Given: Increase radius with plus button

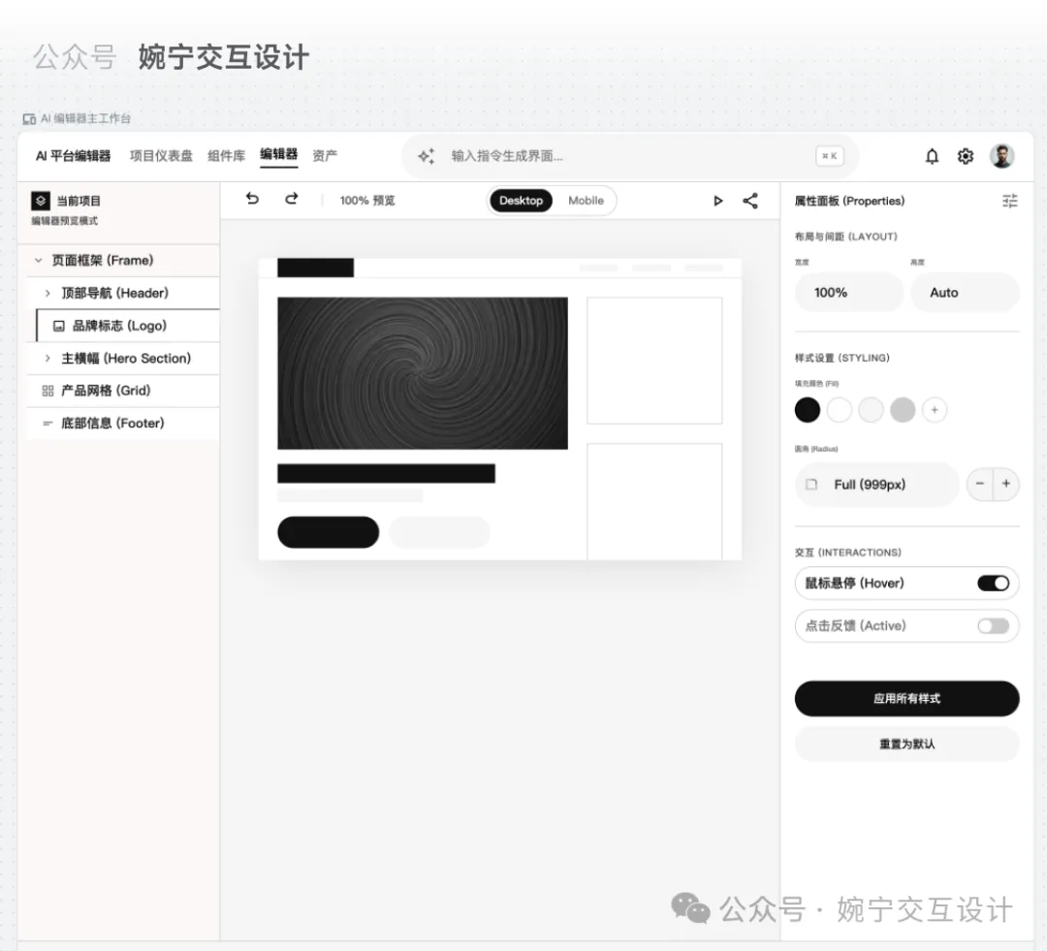Looking at the screenshot, I should [x=1006, y=484].
